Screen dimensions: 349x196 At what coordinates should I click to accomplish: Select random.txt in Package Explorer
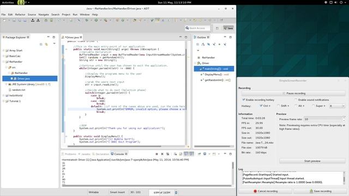(19, 90)
